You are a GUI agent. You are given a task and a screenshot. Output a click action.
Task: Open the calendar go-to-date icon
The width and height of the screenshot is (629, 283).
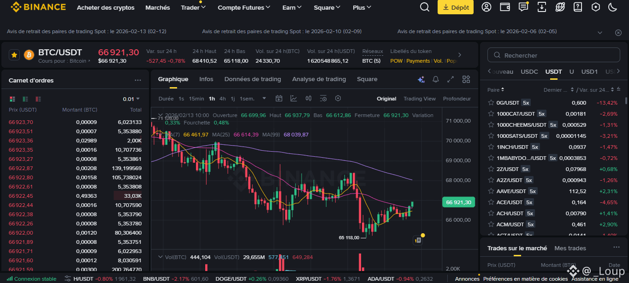click(279, 99)
